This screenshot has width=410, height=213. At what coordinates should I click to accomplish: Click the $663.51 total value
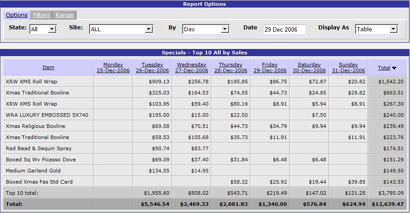coord(394,93)
